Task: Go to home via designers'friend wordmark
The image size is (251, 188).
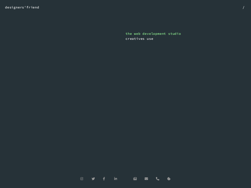Action: 22,8
